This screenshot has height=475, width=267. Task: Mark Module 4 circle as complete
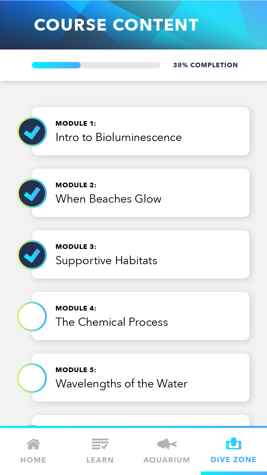[32, 317]
